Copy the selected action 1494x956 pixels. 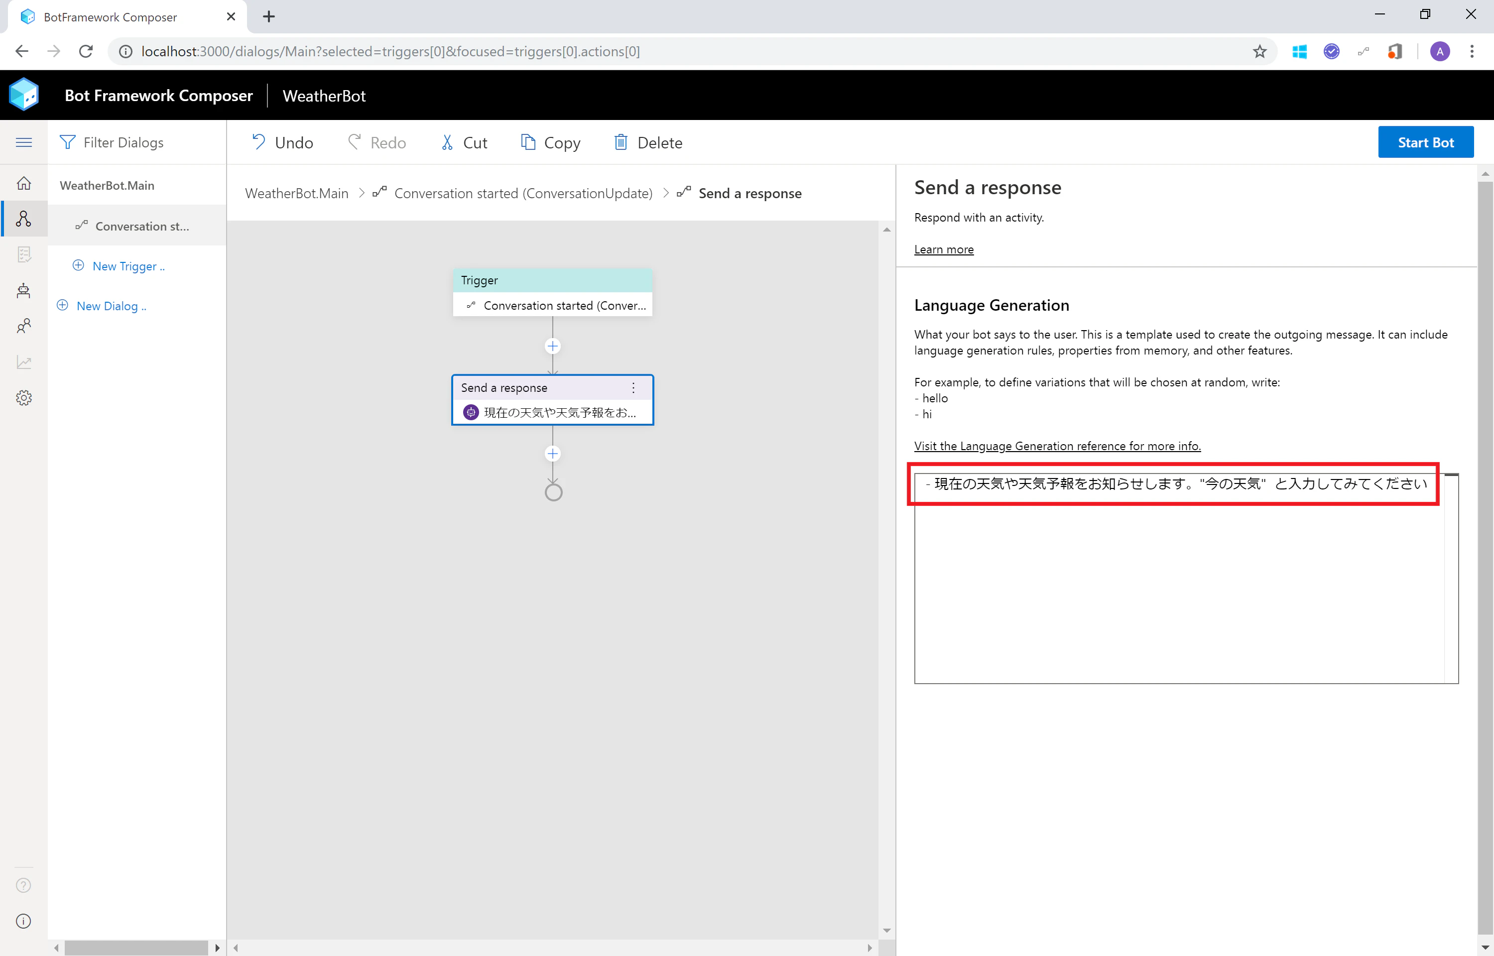point(551,143)
